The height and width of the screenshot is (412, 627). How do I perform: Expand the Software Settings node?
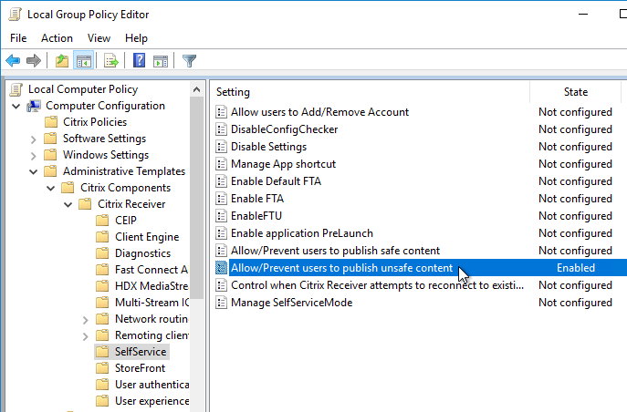coord(33,139)
